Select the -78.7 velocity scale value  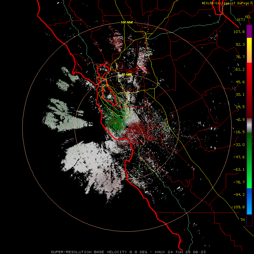coord(239,182)
